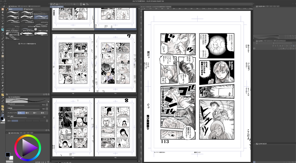Open the レイヤーカンプ panel tab
This screenshot has height=163, width=296.
[x=262, y=144]
